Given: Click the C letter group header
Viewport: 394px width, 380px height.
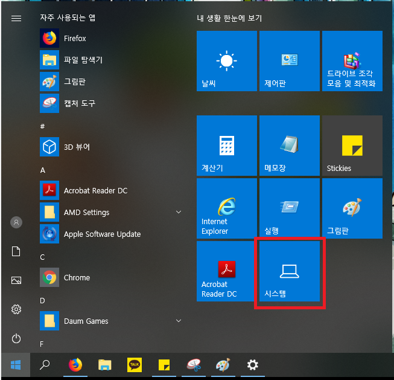Looking at the screenshot, I should (x=42, y=257).
